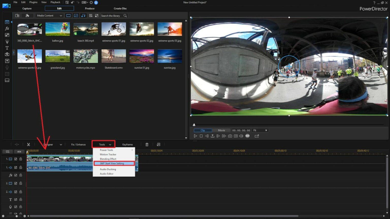Click the Play button in preview
The width and height of the screenshot is (390, 219).
click(x=195, y=136)
